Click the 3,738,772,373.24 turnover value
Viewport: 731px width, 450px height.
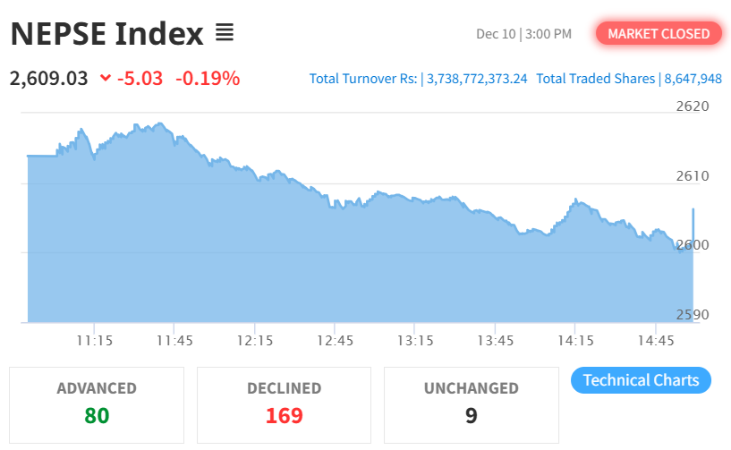477,79
